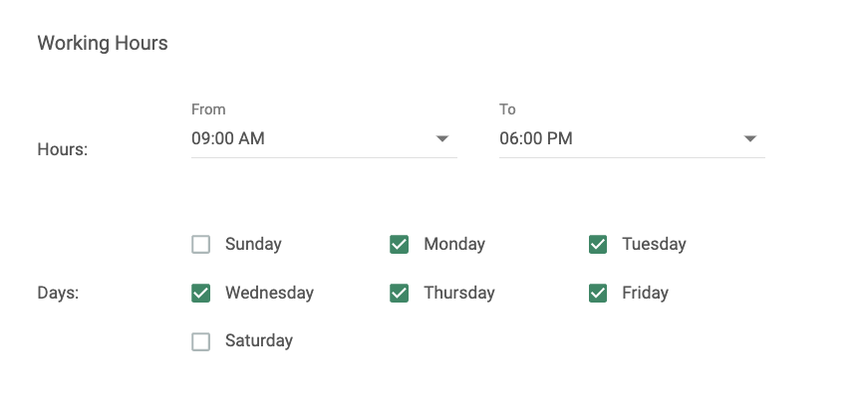Viewport: 859px width, 416px height.
Task: Select the Friday label text
Action: pos(645,293)
